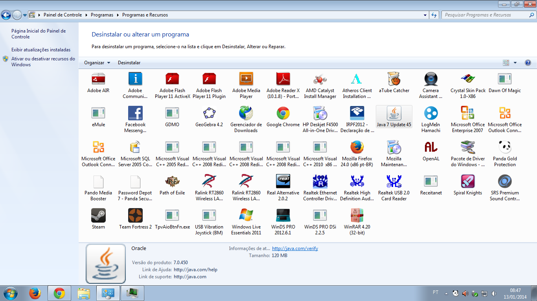This screenshot has height=301, width=537.
Task: Select Google Chrome in program list
Action: [x=283, y=117]
